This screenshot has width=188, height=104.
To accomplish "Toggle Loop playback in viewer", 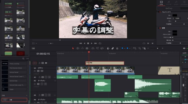I will (100, 43).
